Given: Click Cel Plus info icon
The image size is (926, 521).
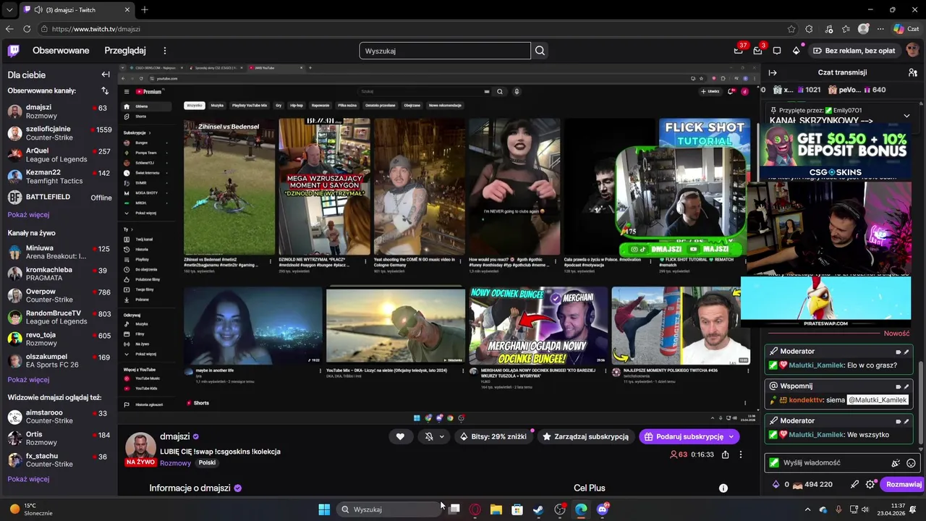Looking at the screenshot, I should point(723,488).
